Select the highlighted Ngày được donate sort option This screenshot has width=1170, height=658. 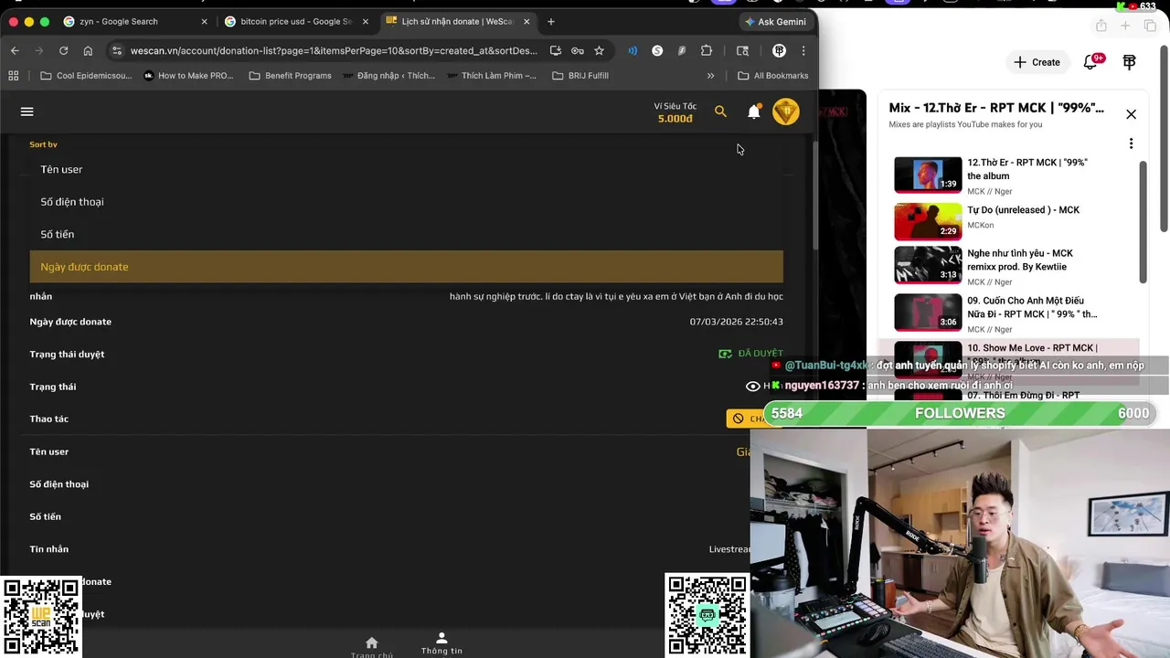click(x=406, y=267)
